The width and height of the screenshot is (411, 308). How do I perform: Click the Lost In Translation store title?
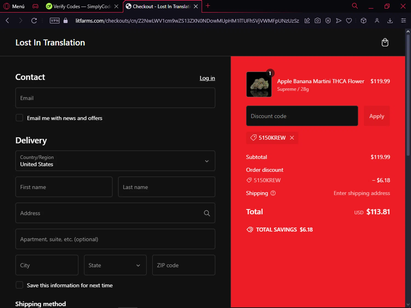[x=50, y=42]
